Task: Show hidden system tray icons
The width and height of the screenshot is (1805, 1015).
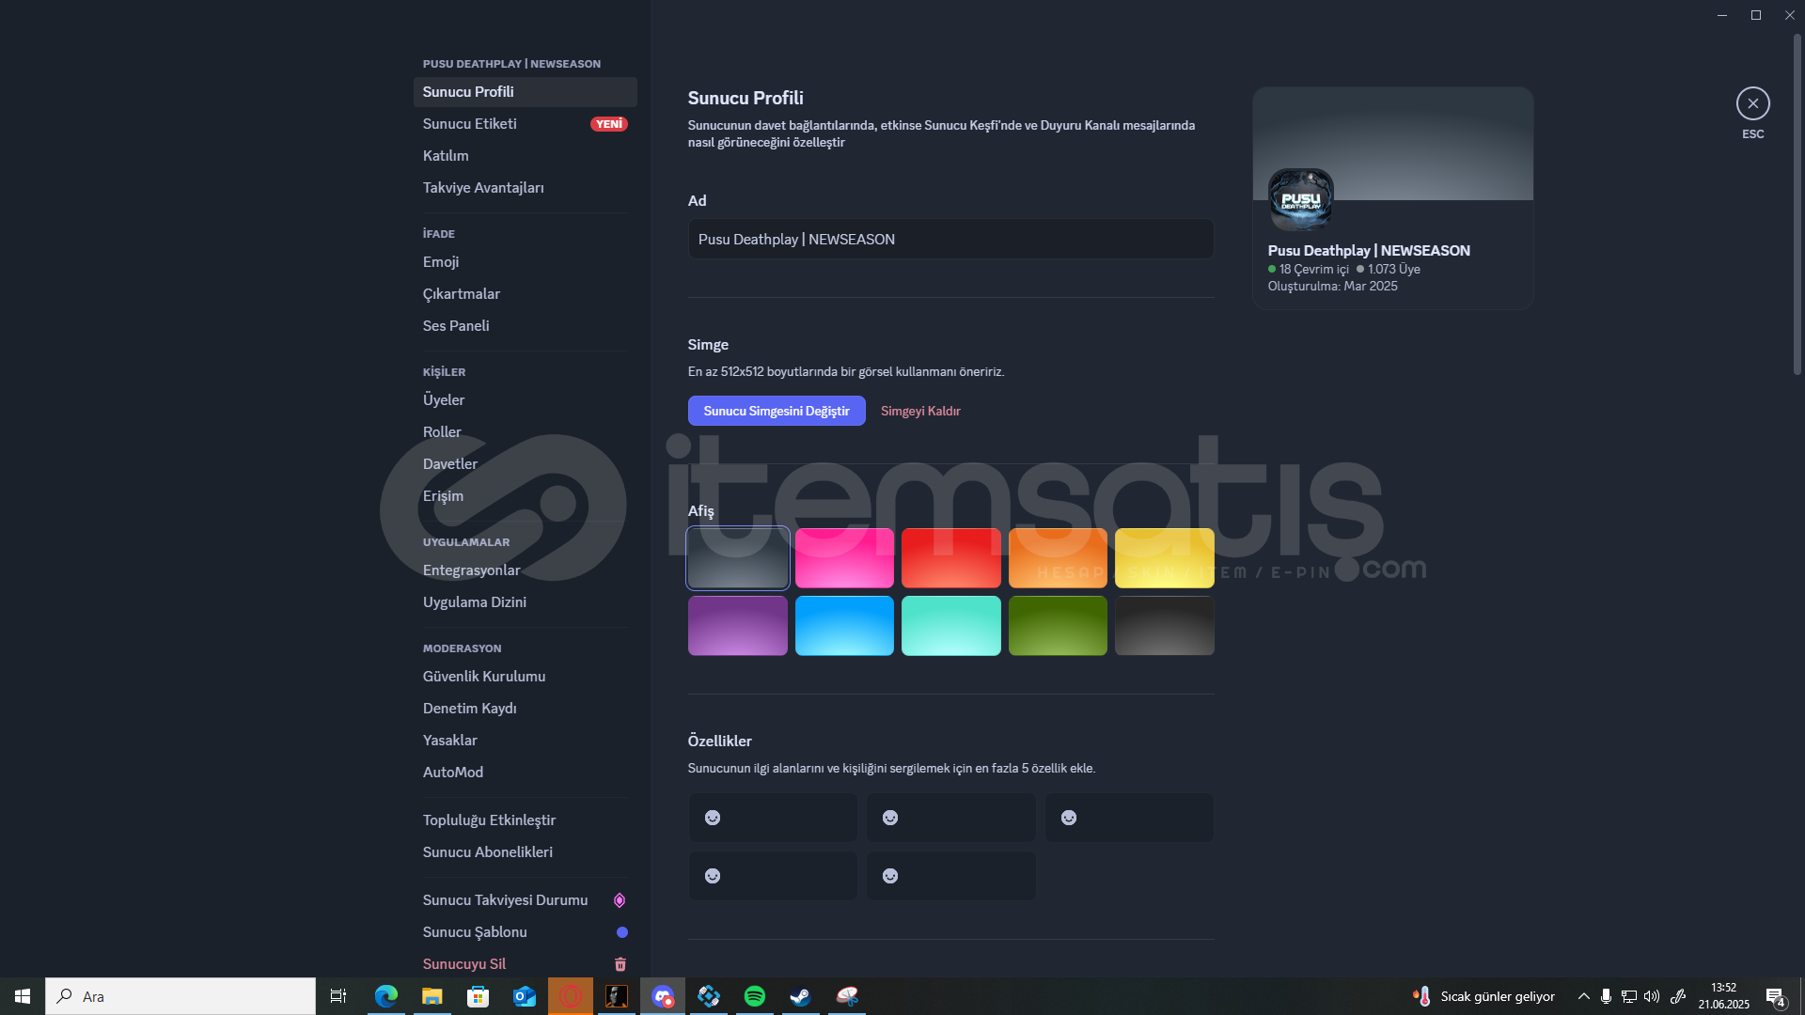Action: [1583, 996]
